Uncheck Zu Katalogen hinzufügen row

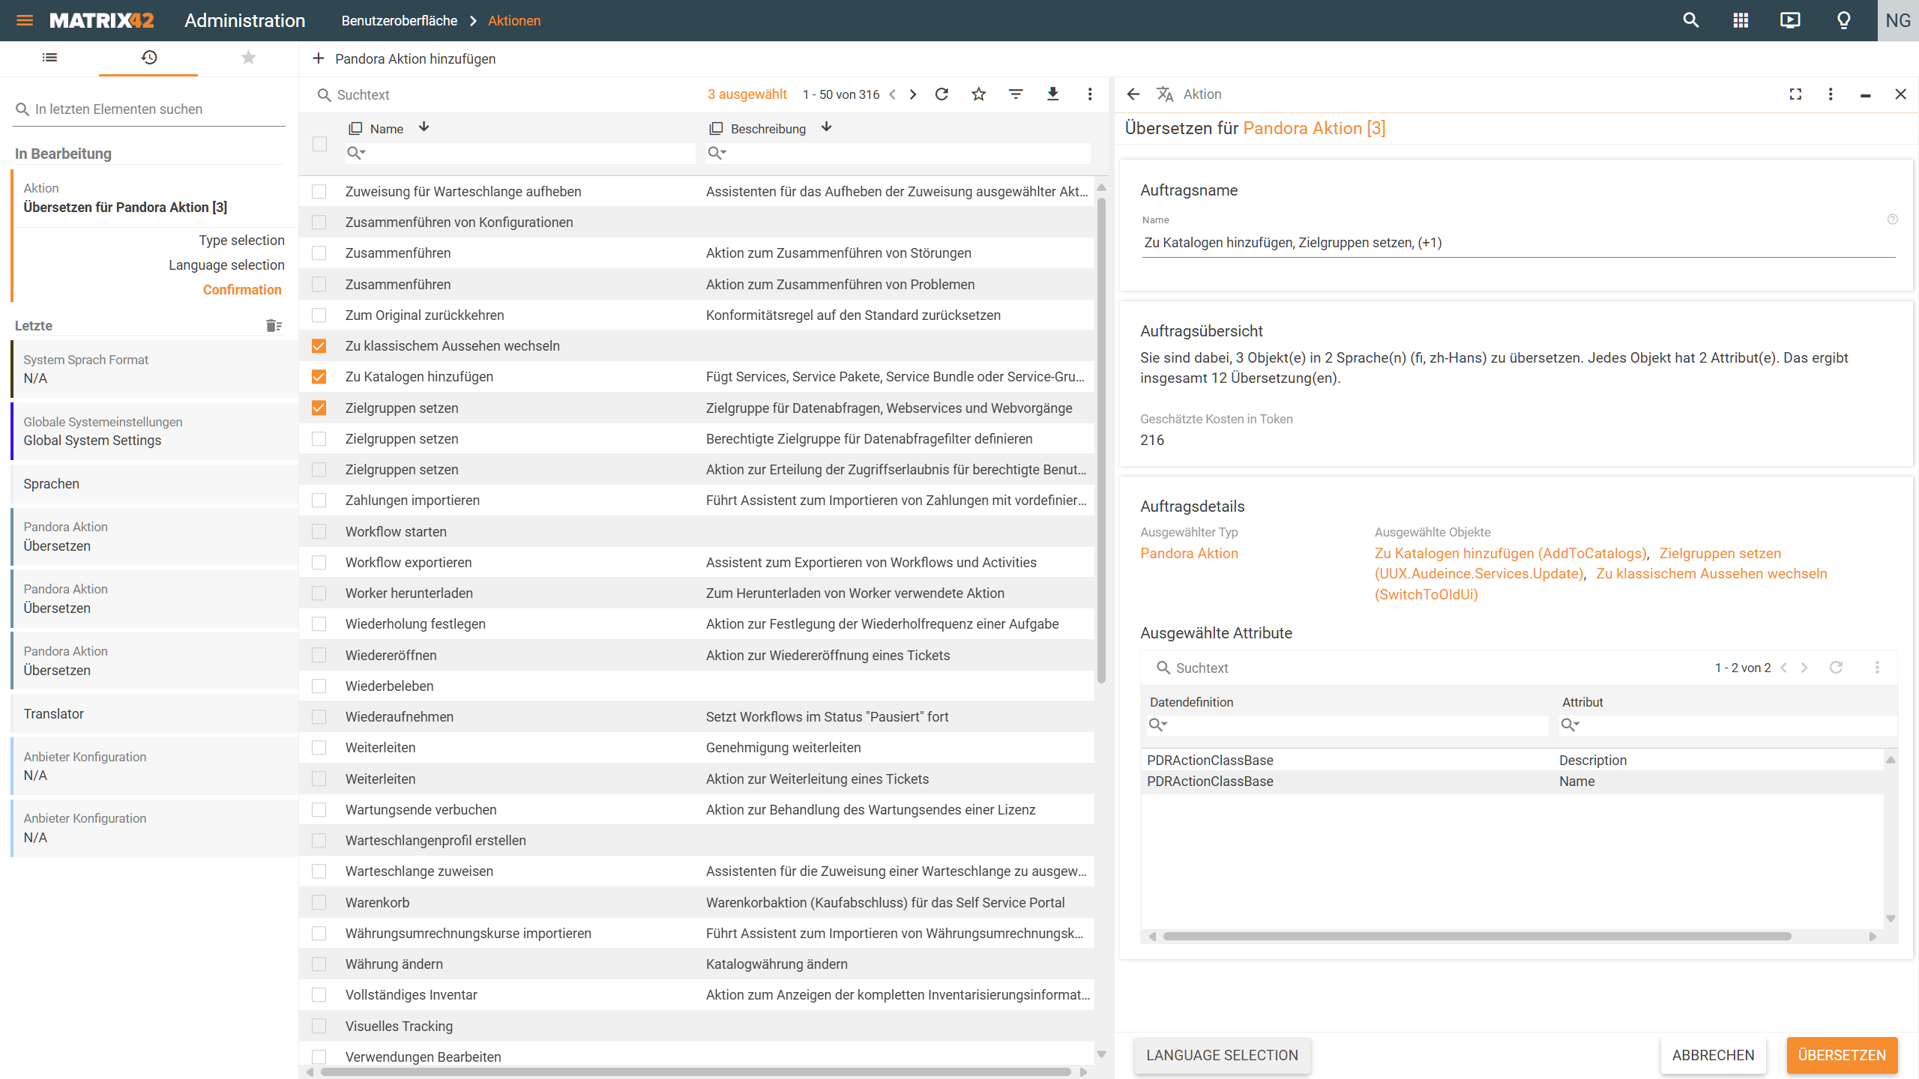pos(319,377)
